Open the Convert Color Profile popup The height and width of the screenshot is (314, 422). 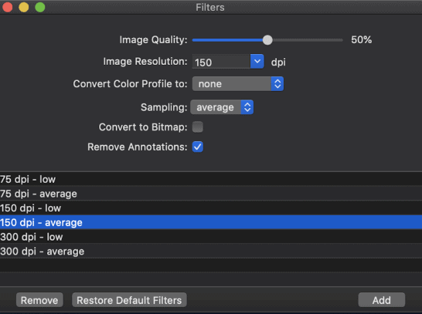[x=238, y=84]
